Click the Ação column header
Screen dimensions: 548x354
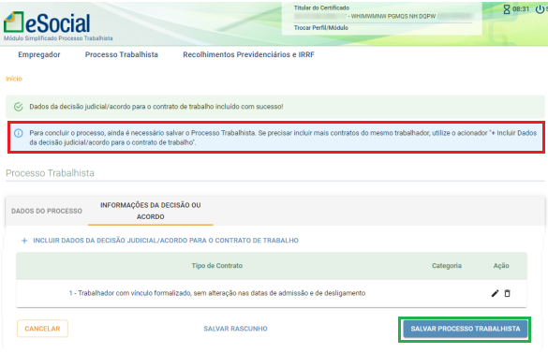501,266
